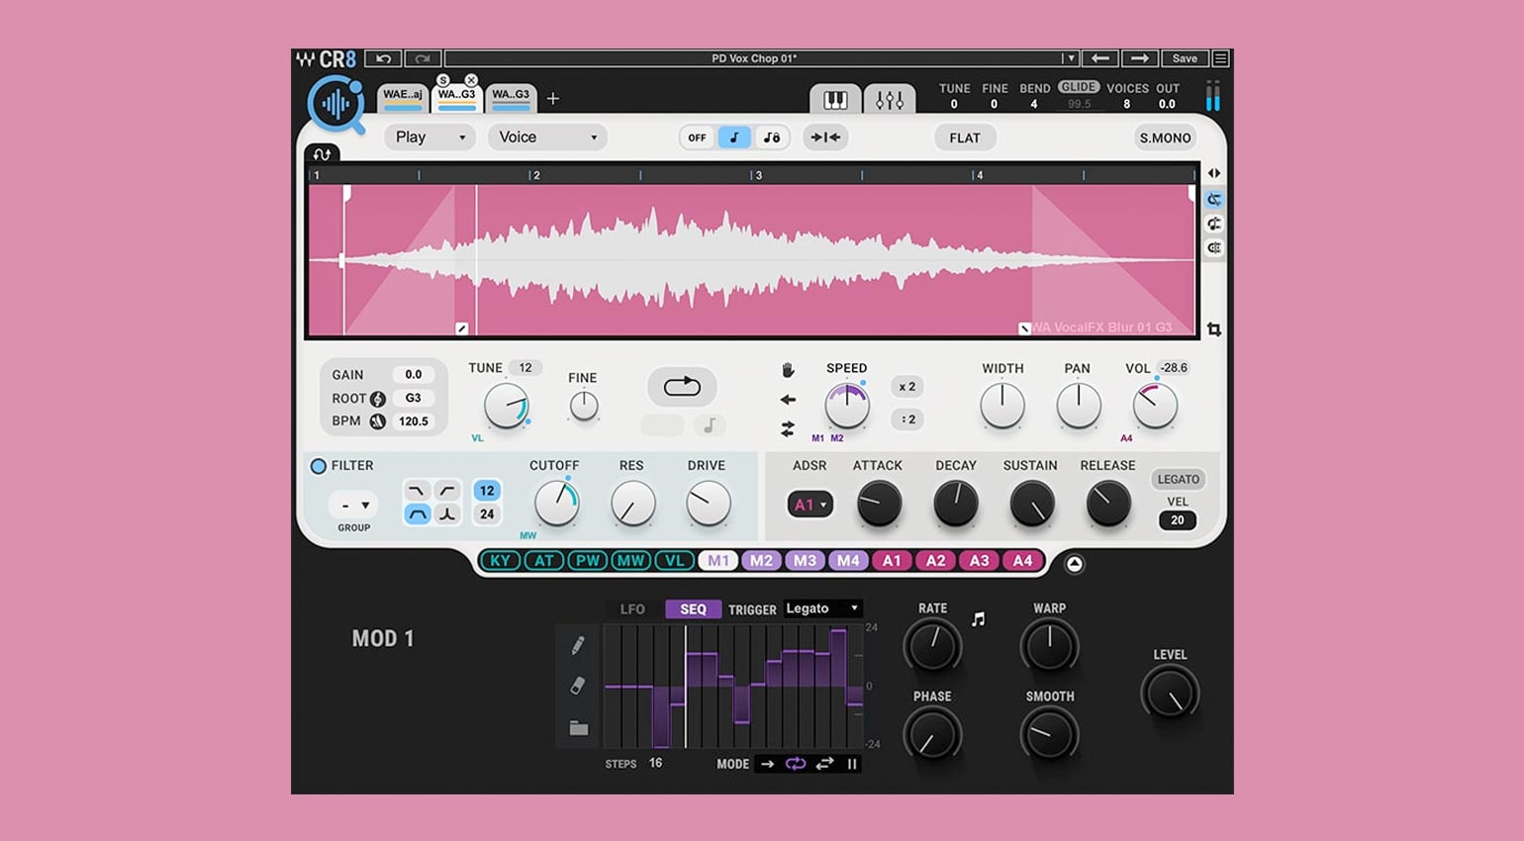Click the :2 speed button
Screen dimensions: 1524x841
(907, 420)
